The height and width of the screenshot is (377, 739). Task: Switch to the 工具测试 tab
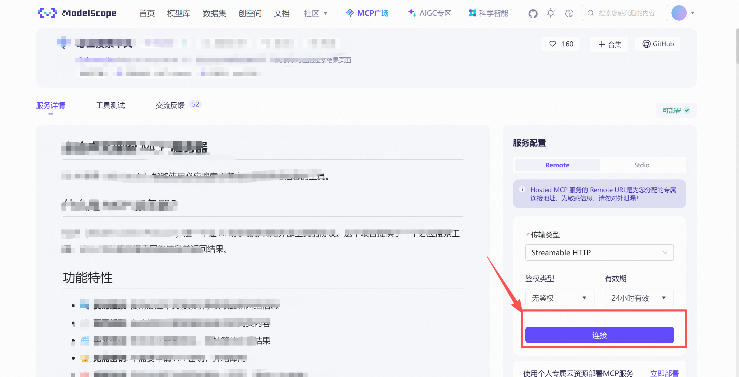pos(110,105)
